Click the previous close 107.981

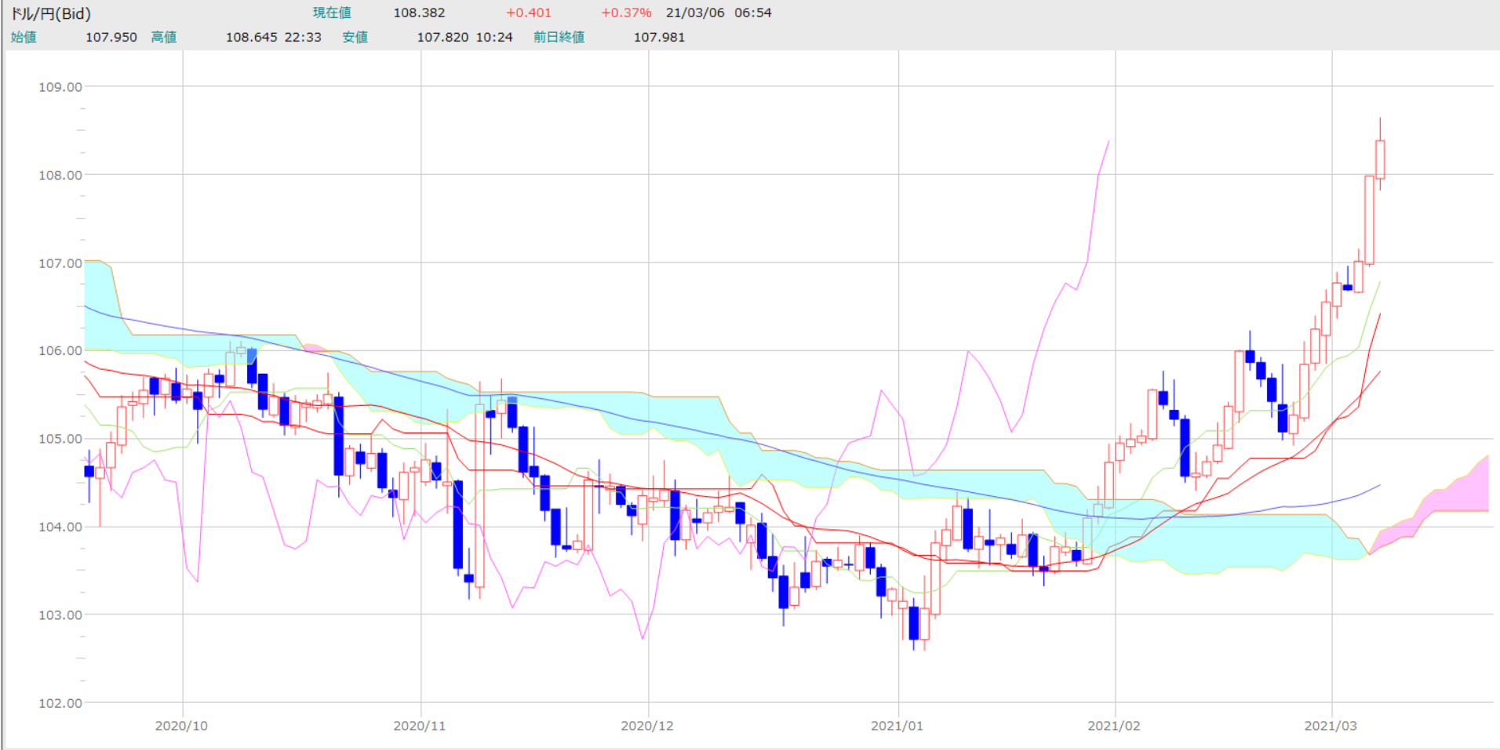pyautogui.click(x=659, y=37)
